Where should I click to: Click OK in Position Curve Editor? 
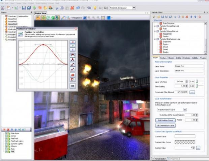coord(72,86)
